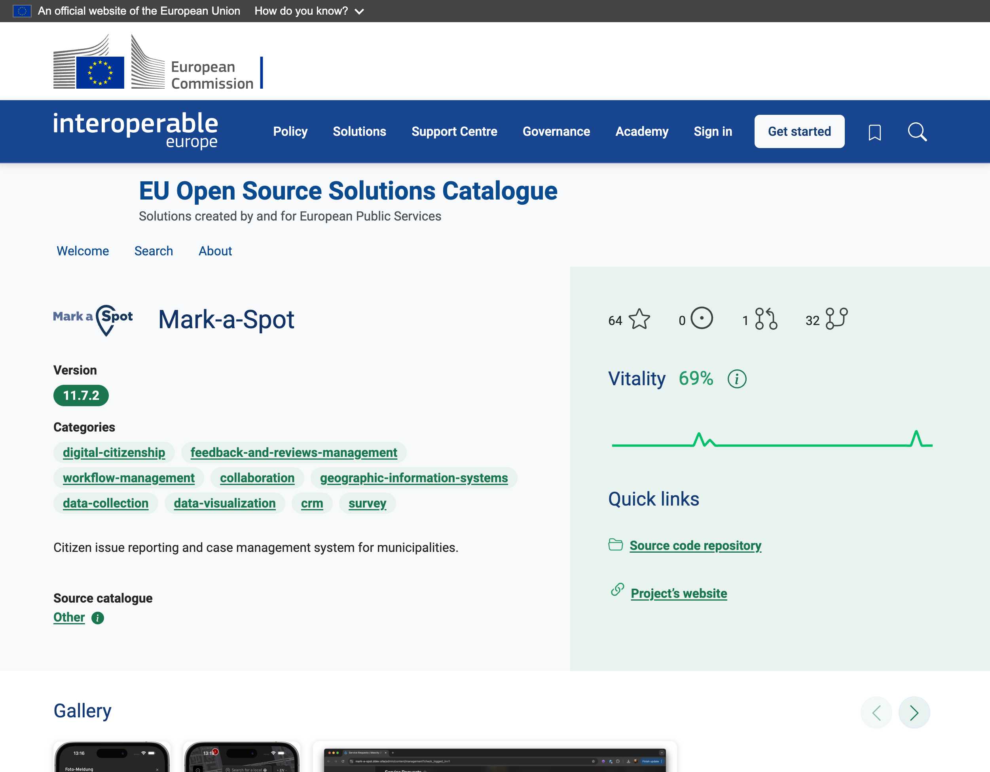
Task: Click the star count icon for Mark-a-Spot
Action: coord(639,319)
